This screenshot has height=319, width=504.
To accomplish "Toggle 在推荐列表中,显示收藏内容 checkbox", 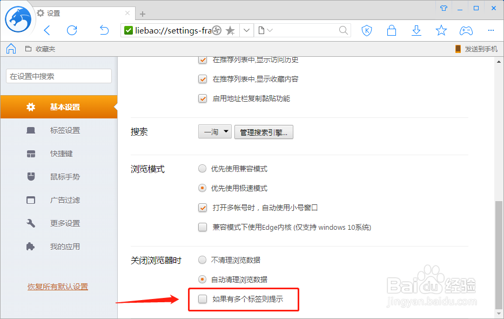I will point(203,79).
